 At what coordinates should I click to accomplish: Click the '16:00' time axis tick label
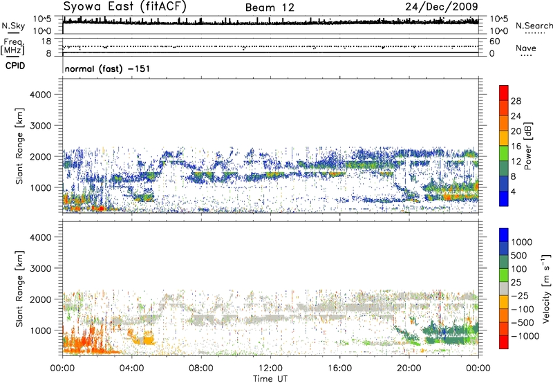point(339,368)
